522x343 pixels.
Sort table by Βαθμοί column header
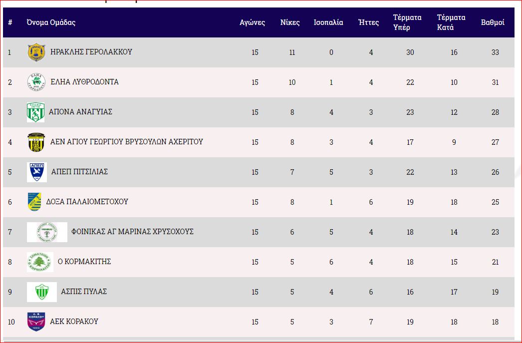pyautogui.click(x=492, y=22)
